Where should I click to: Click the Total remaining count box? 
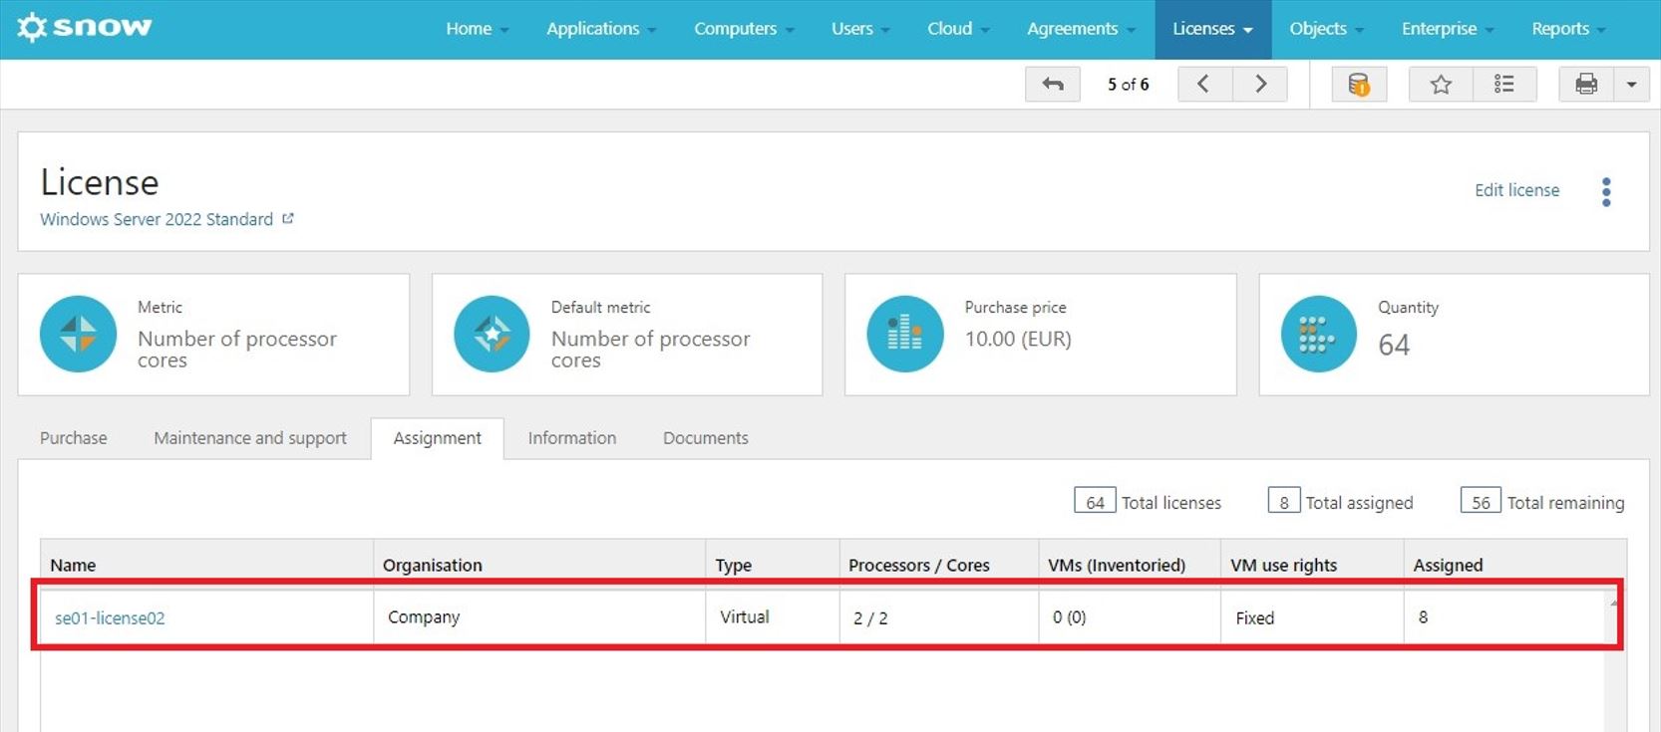click(x=1481, y=501)
